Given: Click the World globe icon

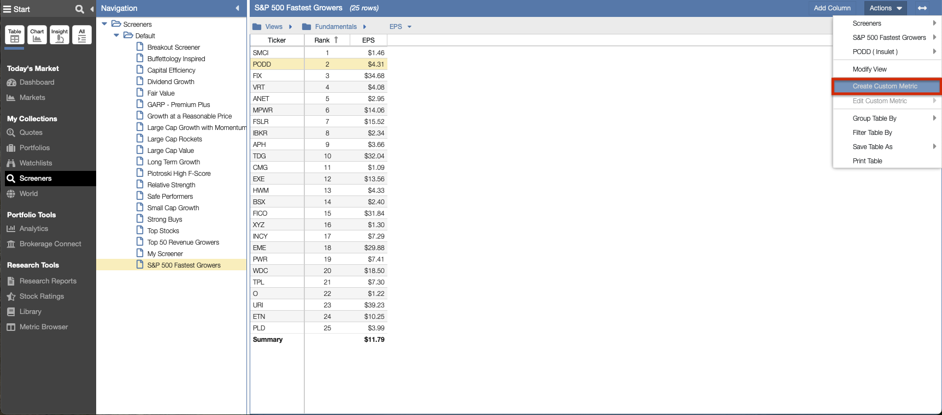Looking at the screenshot, I should (11, 194).
